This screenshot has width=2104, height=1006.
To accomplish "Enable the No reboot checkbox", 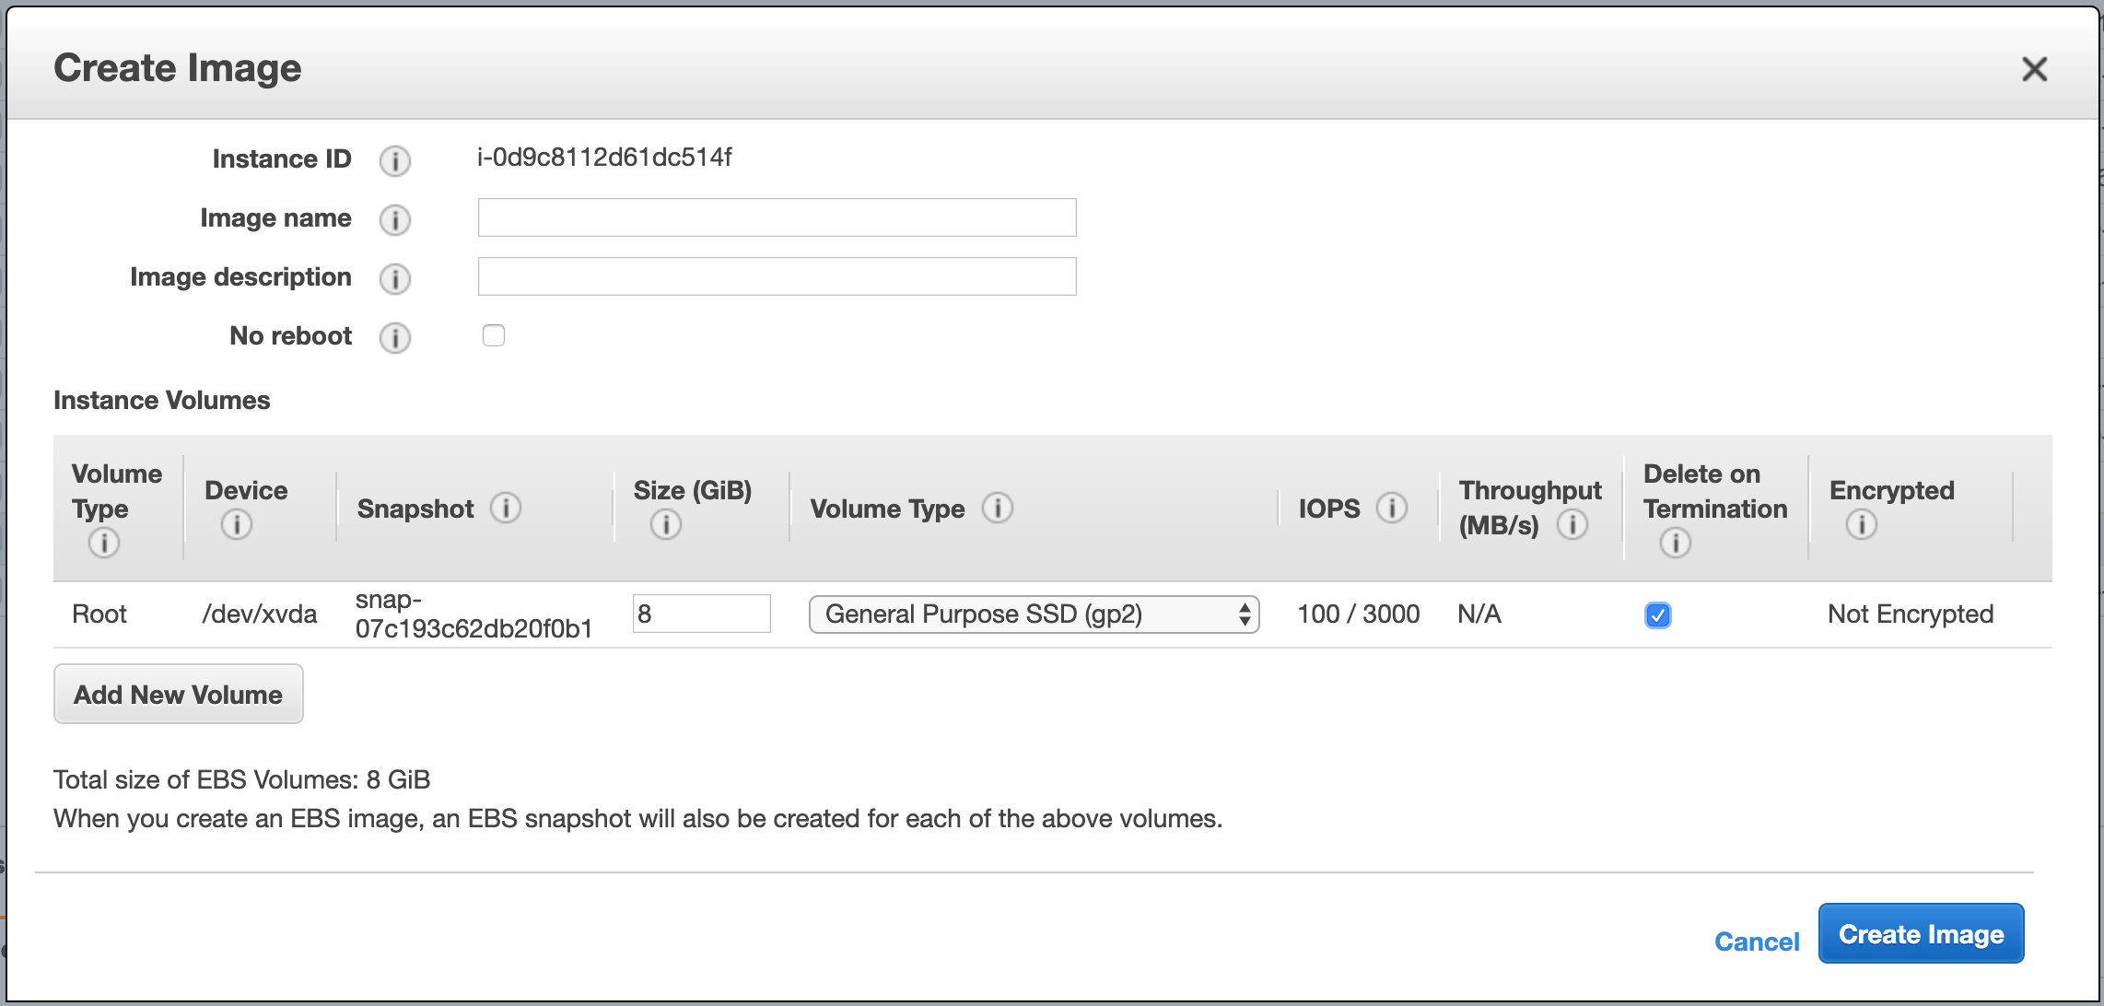I will (x=494, y=335).
